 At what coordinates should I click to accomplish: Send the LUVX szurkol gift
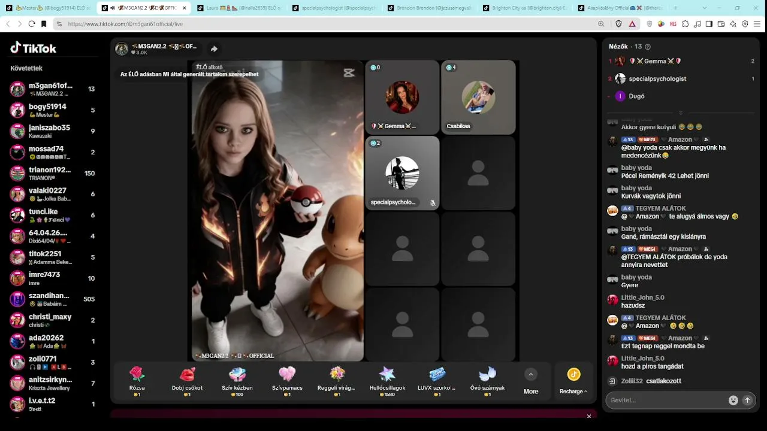(x=437, y=381)
